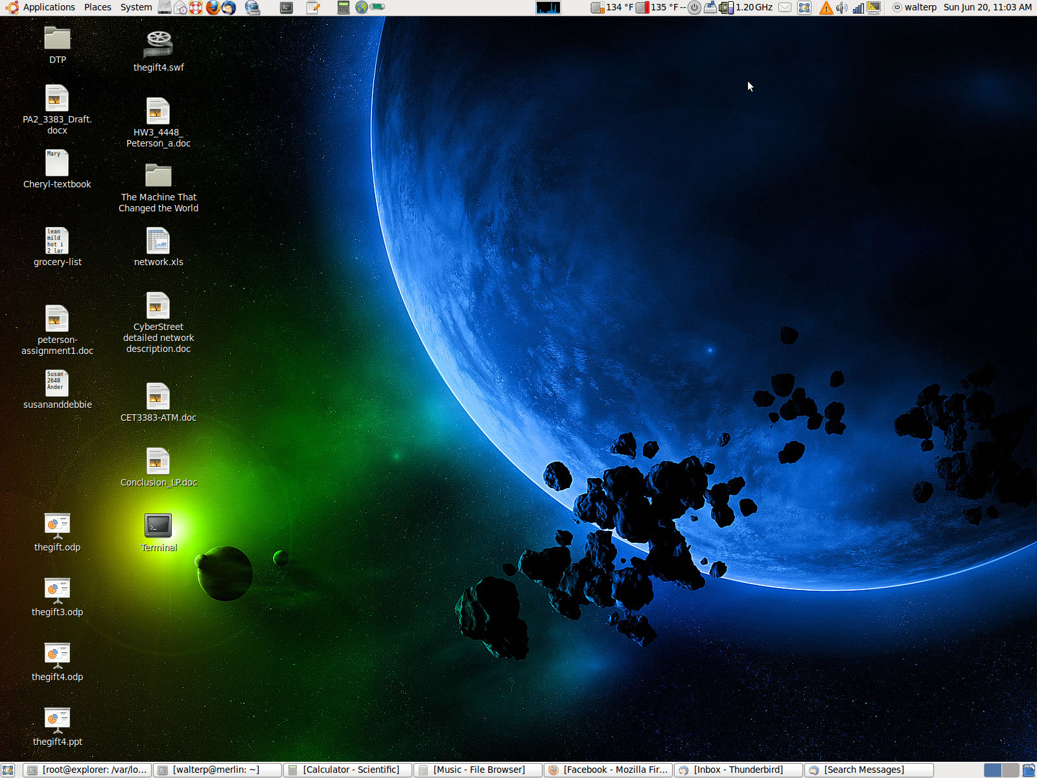Screen dimensions: 1037x778
Task: Open the volume speaker control
Action: click(x=841, y=8)
